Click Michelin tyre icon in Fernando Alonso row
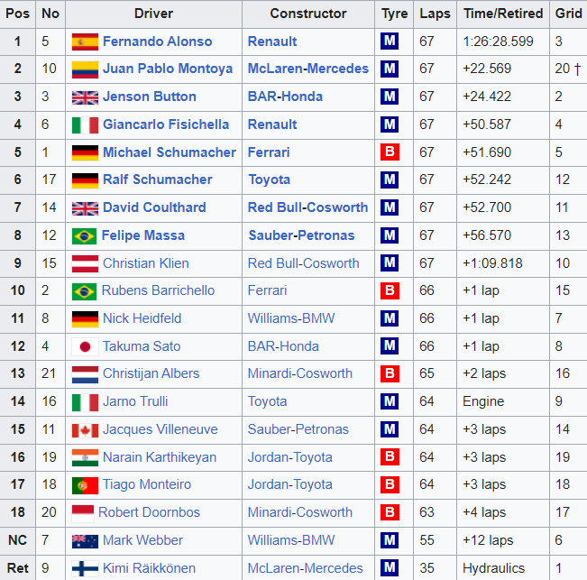This screenshot has height=580, width=587. coord(390,41)
